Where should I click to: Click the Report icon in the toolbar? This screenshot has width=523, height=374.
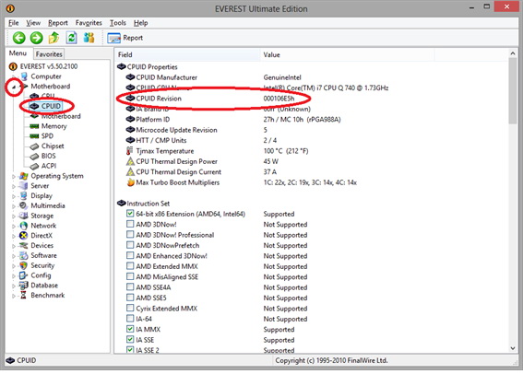(113, 38)
